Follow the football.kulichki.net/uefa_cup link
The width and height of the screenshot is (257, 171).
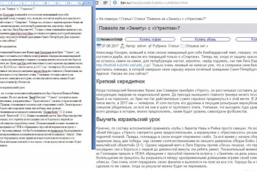123,65
